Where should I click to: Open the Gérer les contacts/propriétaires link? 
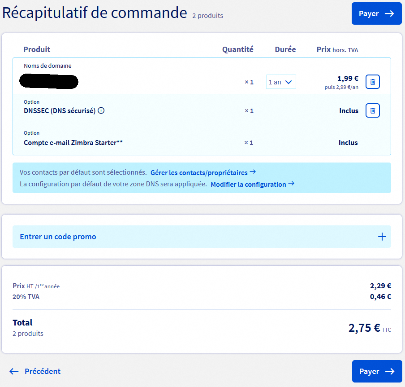(199, 172)
